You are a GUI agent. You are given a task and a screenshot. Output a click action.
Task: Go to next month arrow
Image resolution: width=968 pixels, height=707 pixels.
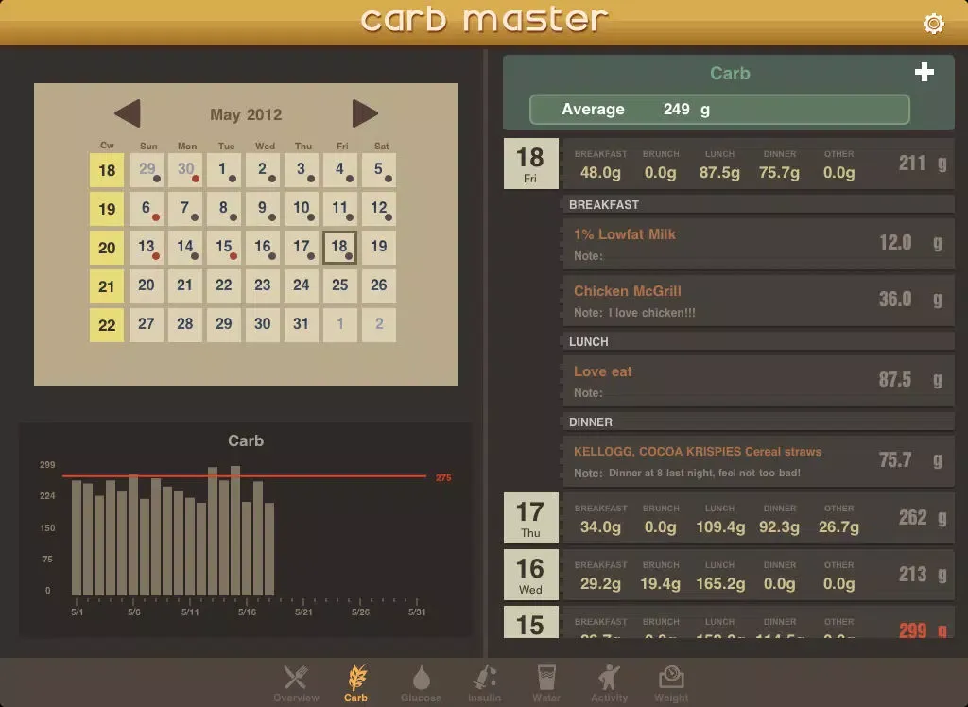coord(365,113)
